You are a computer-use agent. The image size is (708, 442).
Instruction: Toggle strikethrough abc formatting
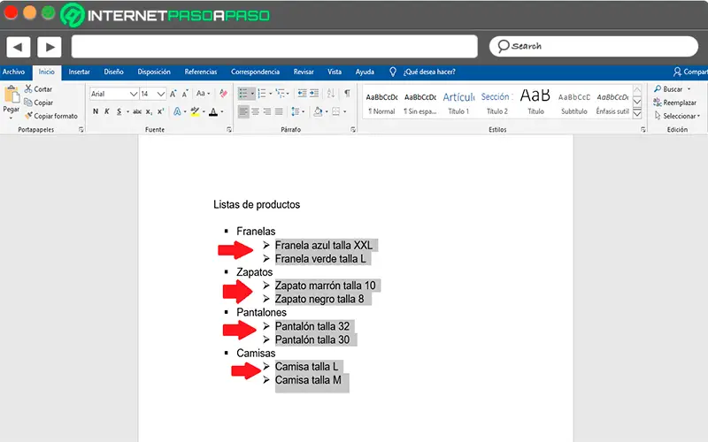point(137,111)
